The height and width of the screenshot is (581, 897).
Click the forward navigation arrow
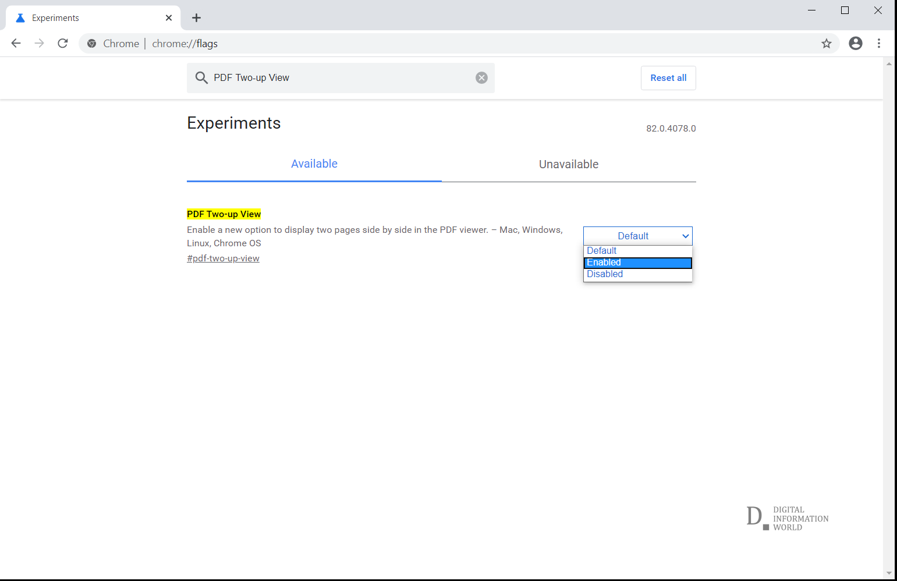coord(39,43)
